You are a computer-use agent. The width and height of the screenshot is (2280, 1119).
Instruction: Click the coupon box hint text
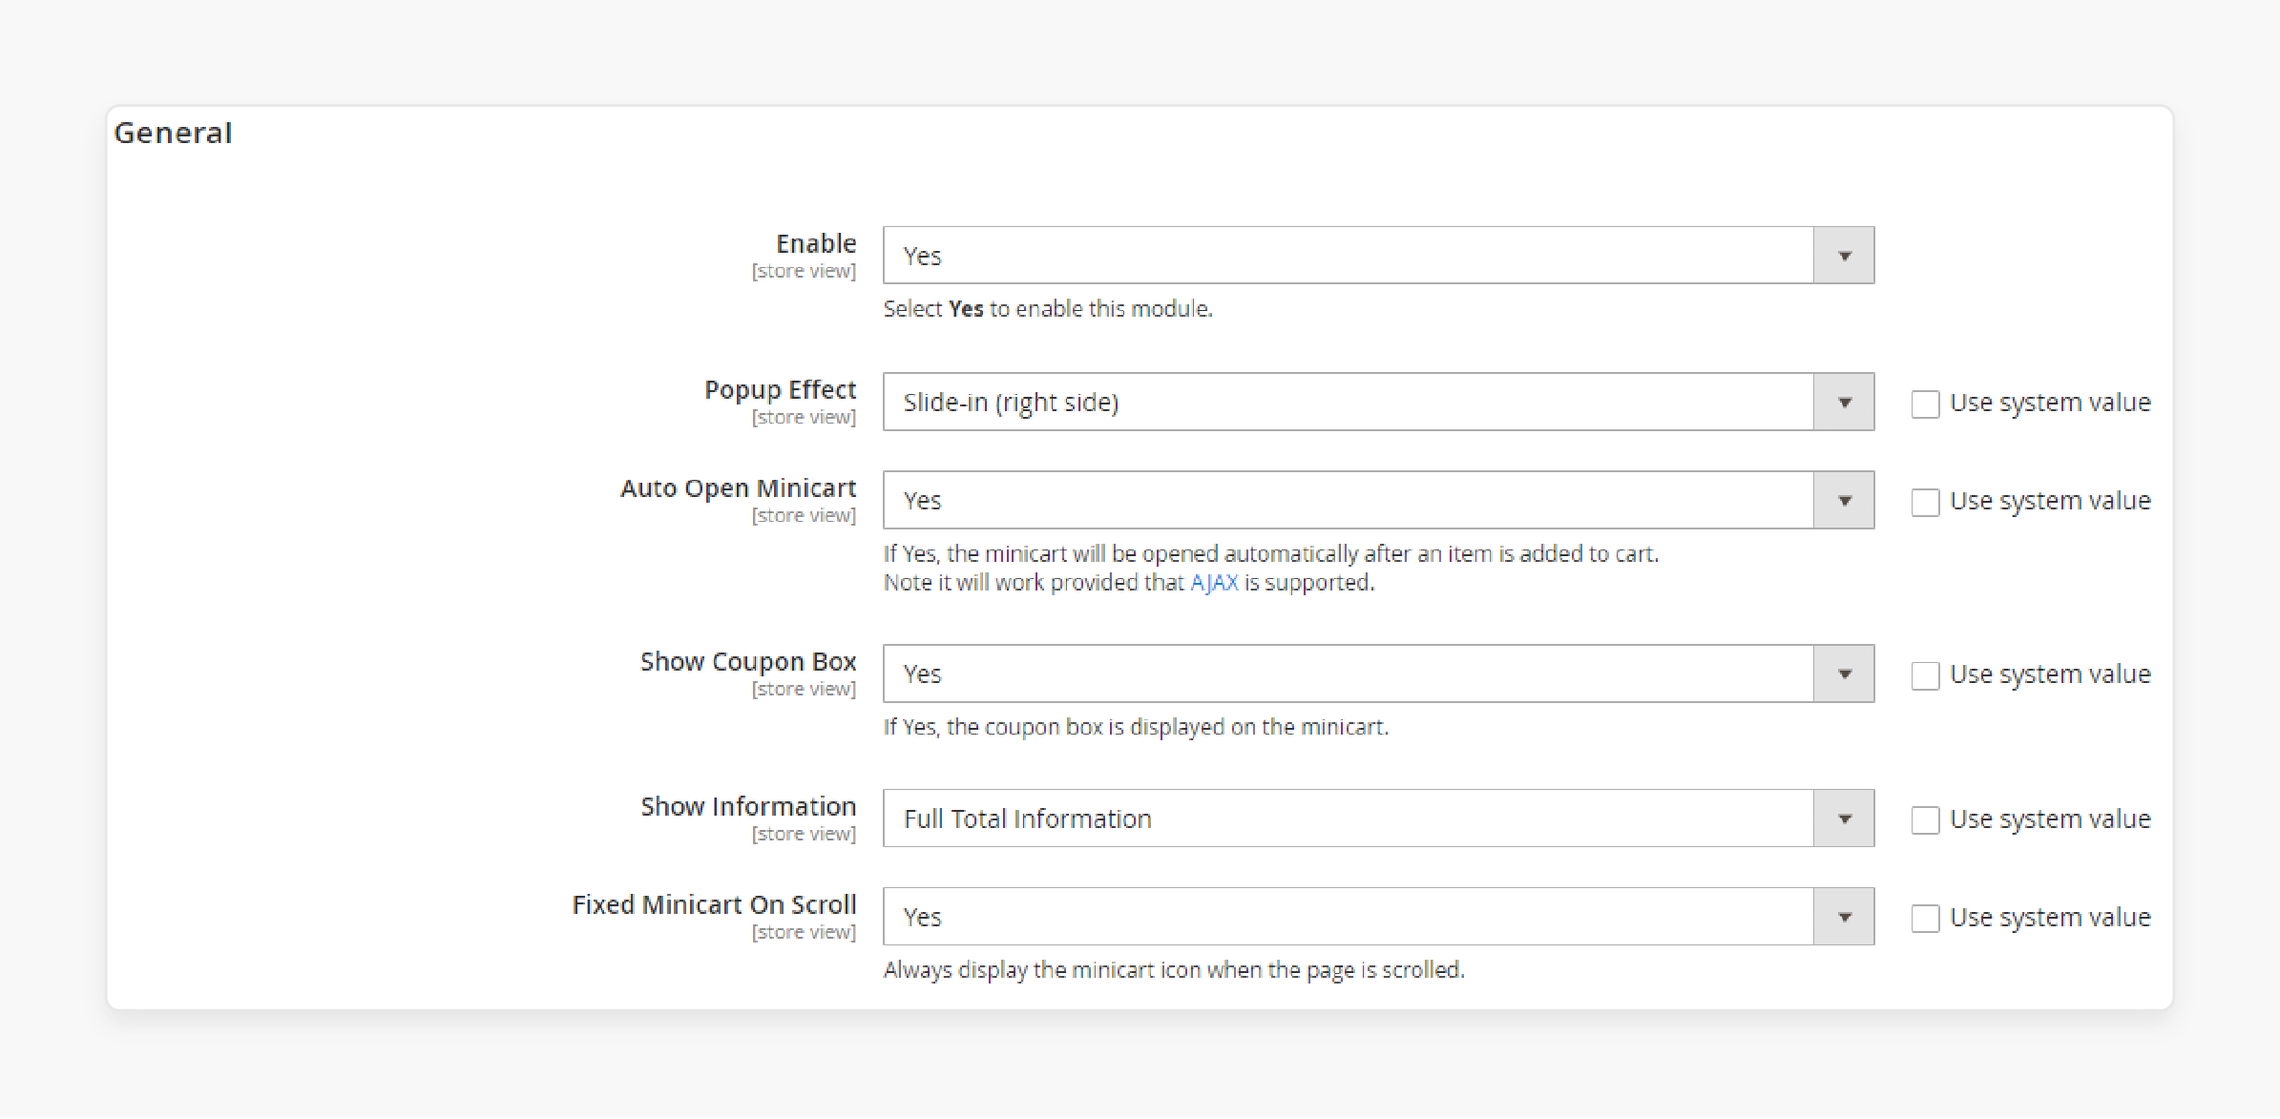pyautogui.click(x=1136, y=727)
